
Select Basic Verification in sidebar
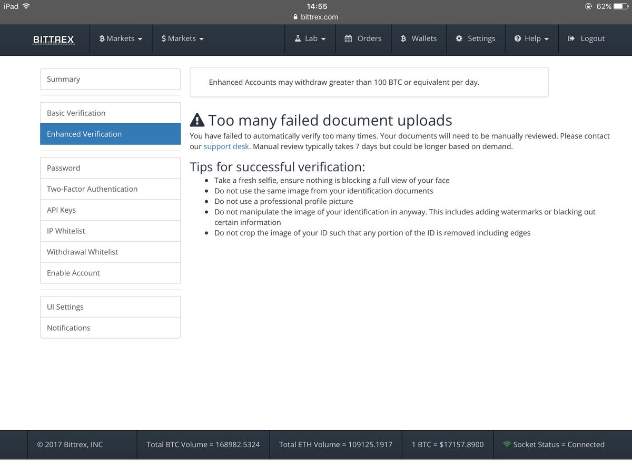(111, 113)
